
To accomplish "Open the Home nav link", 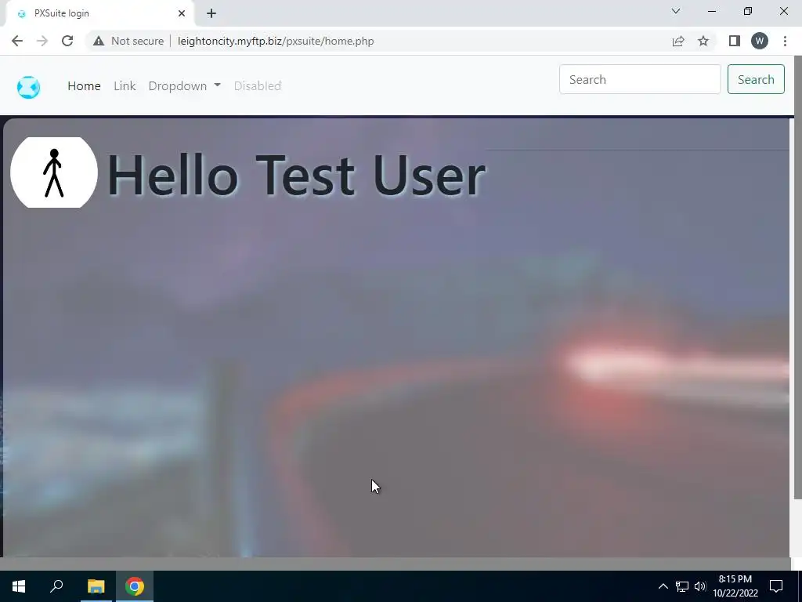I will (x=84, y=86).
